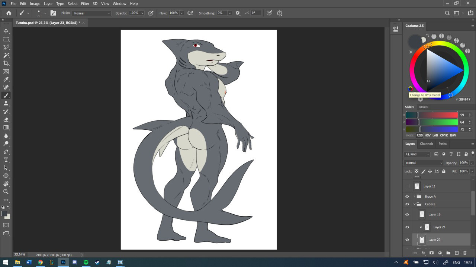Select the Brush tool
This screenshot has height=267, width=476.
[6, 95]
